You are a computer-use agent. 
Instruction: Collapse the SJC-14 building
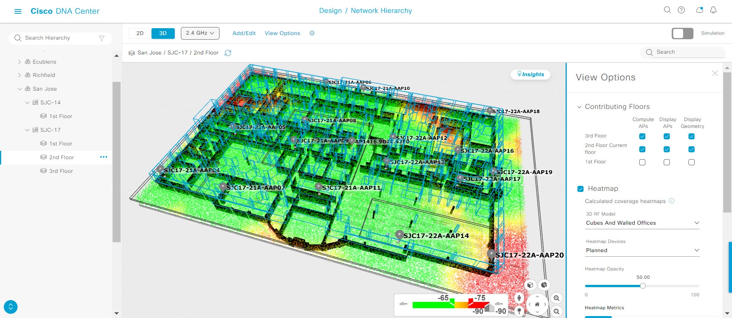pyautogui.click(x=27, y=102)
